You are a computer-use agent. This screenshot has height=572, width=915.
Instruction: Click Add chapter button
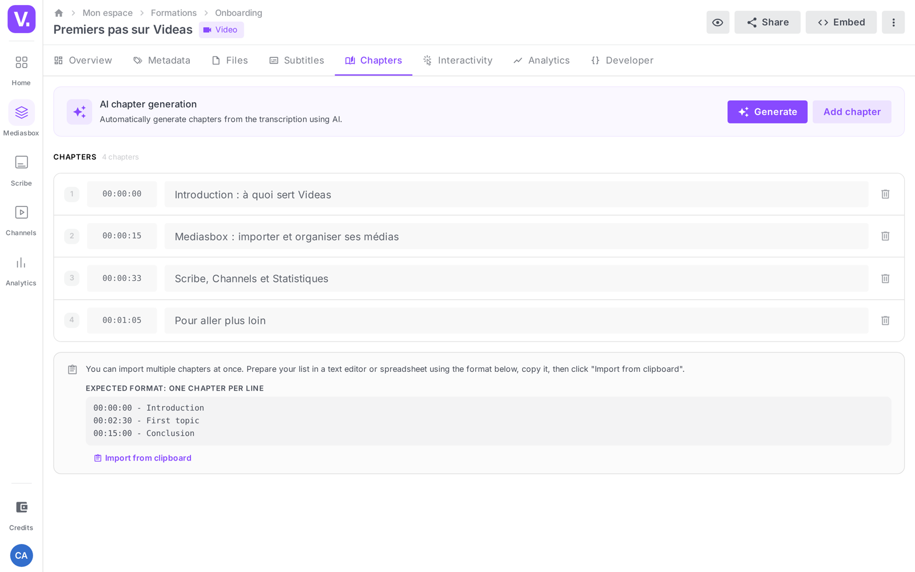pyautogui.click(x=852, y=112)
